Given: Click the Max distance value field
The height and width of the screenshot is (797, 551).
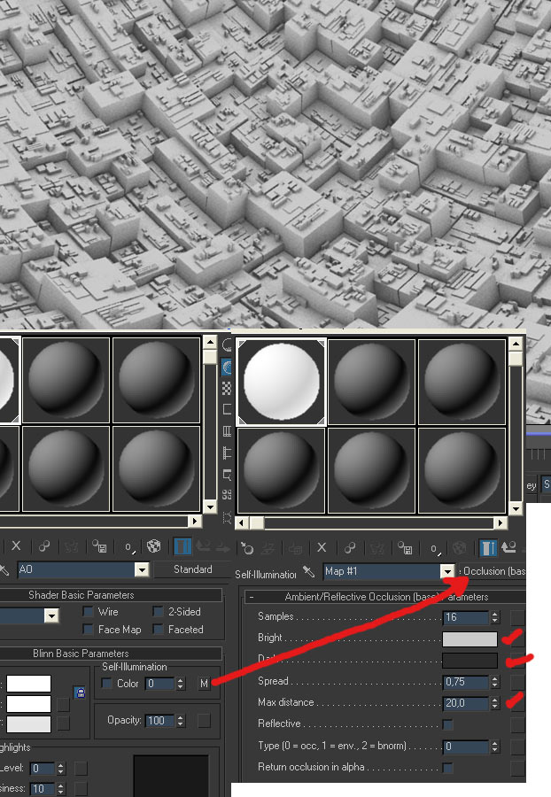Looking at the screenshot, I should click(x=467, y=703).
